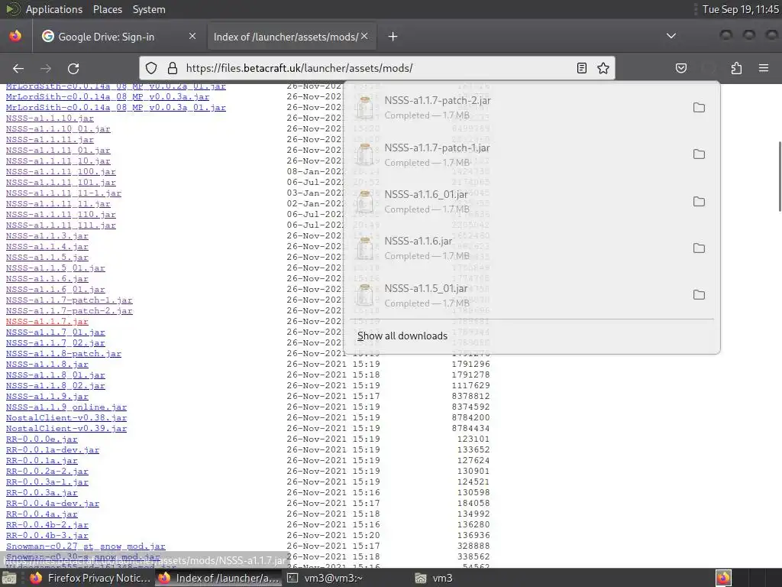Bookmark this page with the star icon
The height and width of the screenshot is (587, 782).
coord(603,68)
